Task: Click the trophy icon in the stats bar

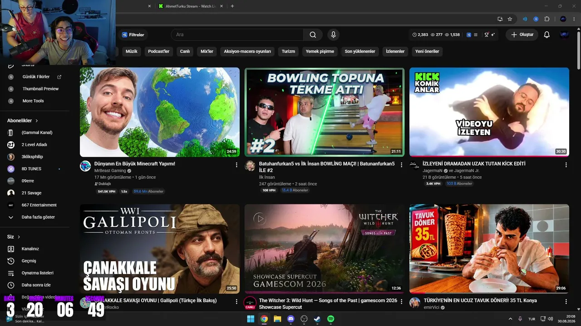Action: (487, 35)
